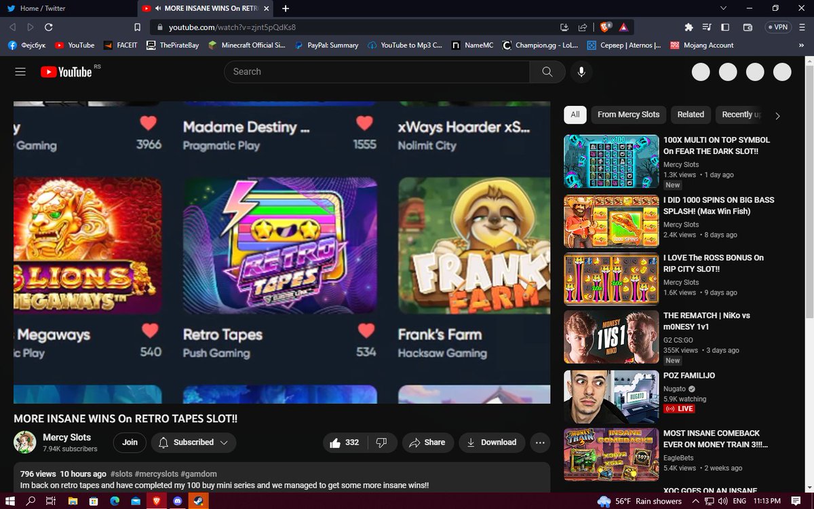Expand hidden system tray icons
Screen dimensions: 814x509
point(697,501)
